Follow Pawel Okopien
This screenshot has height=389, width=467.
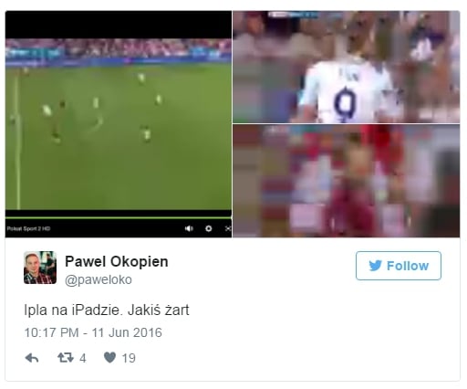click(x=399, y=266)
